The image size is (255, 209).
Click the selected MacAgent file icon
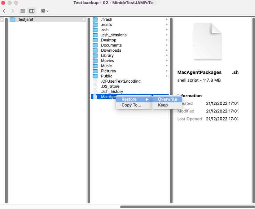tap(95, 97)
